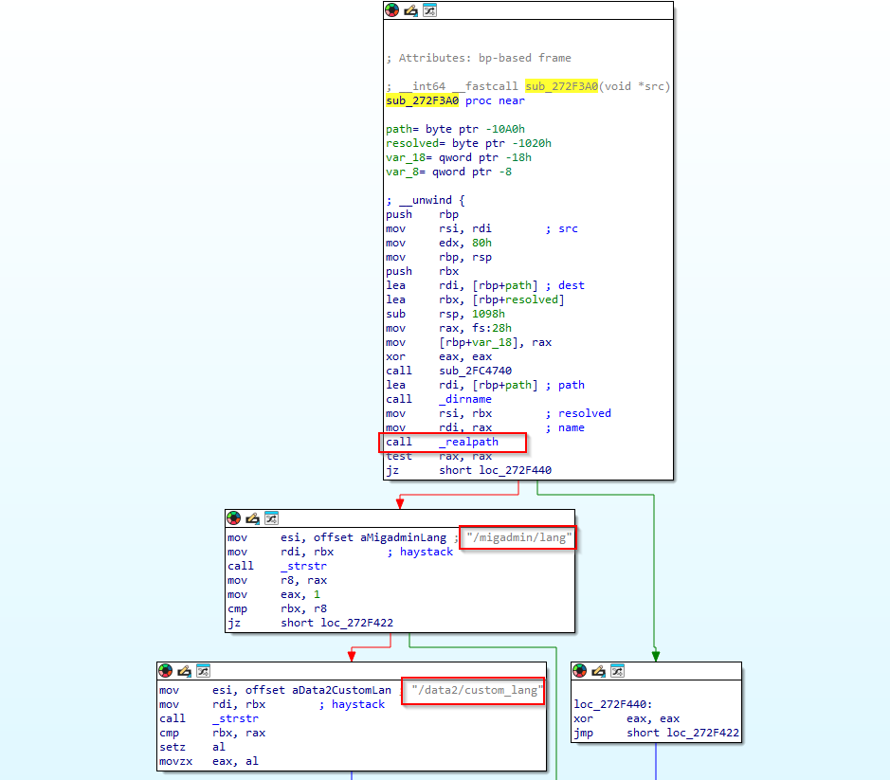Screen dimensions: 890x780
Task: Click pencil icon on loc_272F440 block
Action: pos(598,671)
